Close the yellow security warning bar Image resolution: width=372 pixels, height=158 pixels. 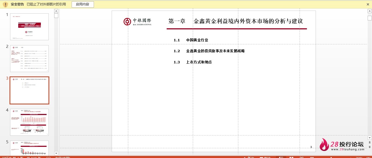point(368,4)
